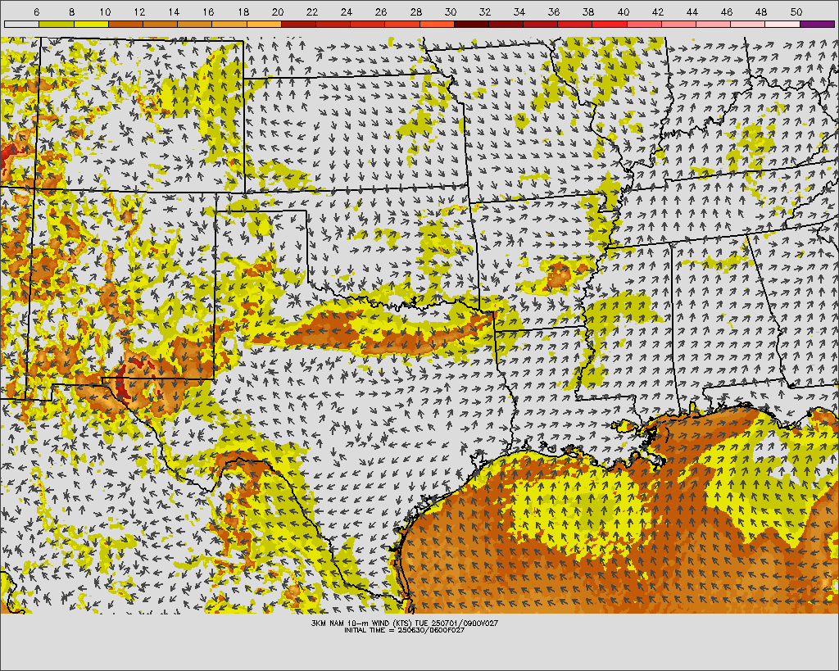This screenshot has width=839, height=671.
Task: Click the legend label "24"
Action: pos(347,11)
